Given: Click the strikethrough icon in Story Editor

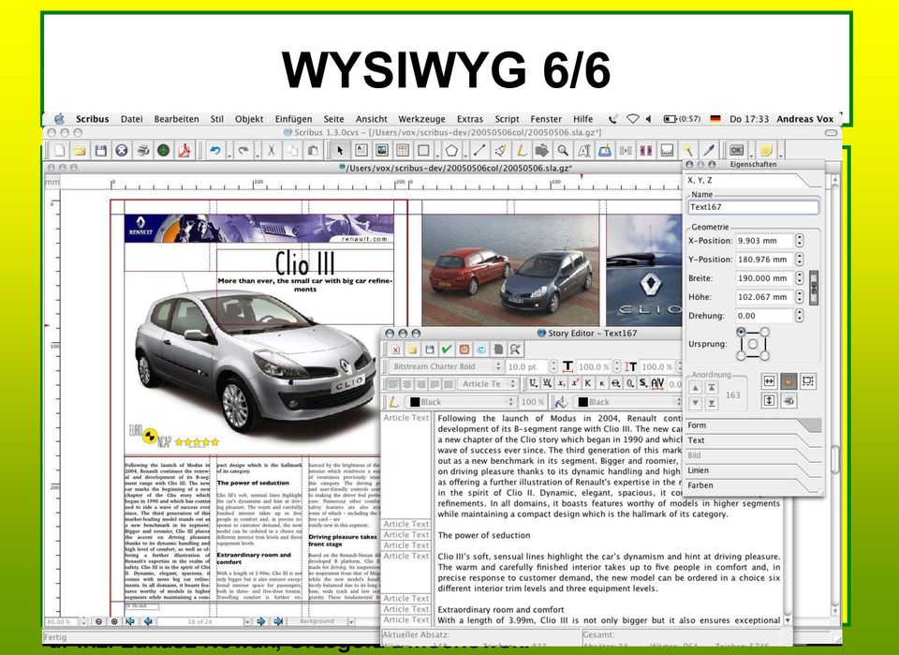Looking at the screenshot, I should tap(616, 383).
